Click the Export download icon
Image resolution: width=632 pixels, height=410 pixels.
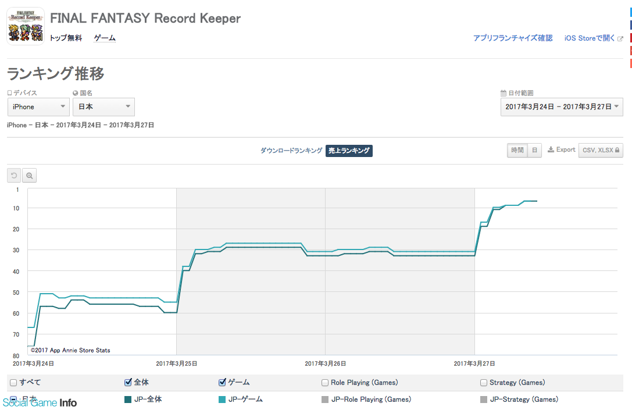pos(551,149)
